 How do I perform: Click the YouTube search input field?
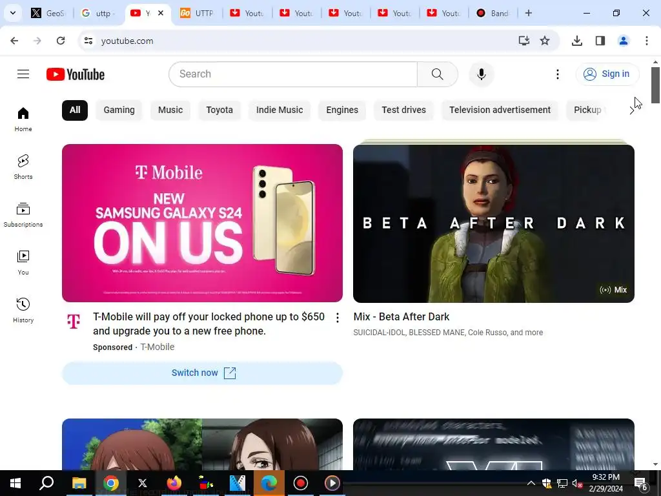point(294,74)
